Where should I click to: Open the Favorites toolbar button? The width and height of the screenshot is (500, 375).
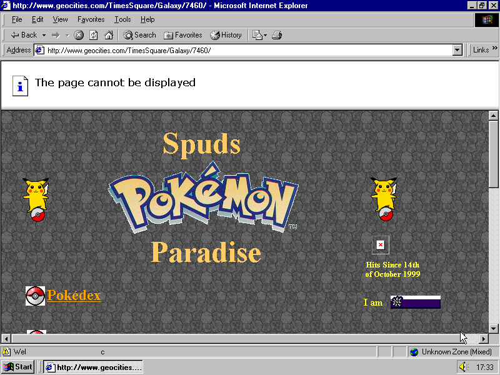(182, 35)
